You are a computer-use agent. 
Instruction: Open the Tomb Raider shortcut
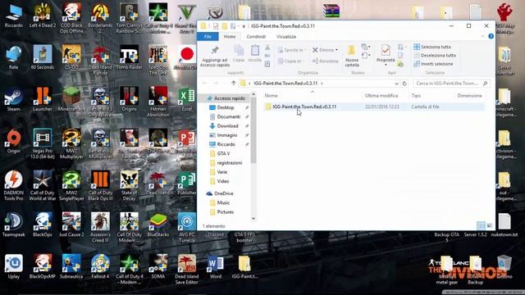pyautogui.click(x=130, y=57)
